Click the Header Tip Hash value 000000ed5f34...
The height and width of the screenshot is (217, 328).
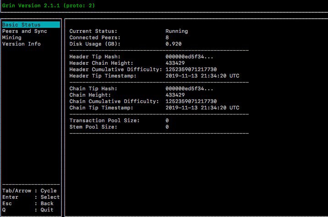(x=189, y=57)
